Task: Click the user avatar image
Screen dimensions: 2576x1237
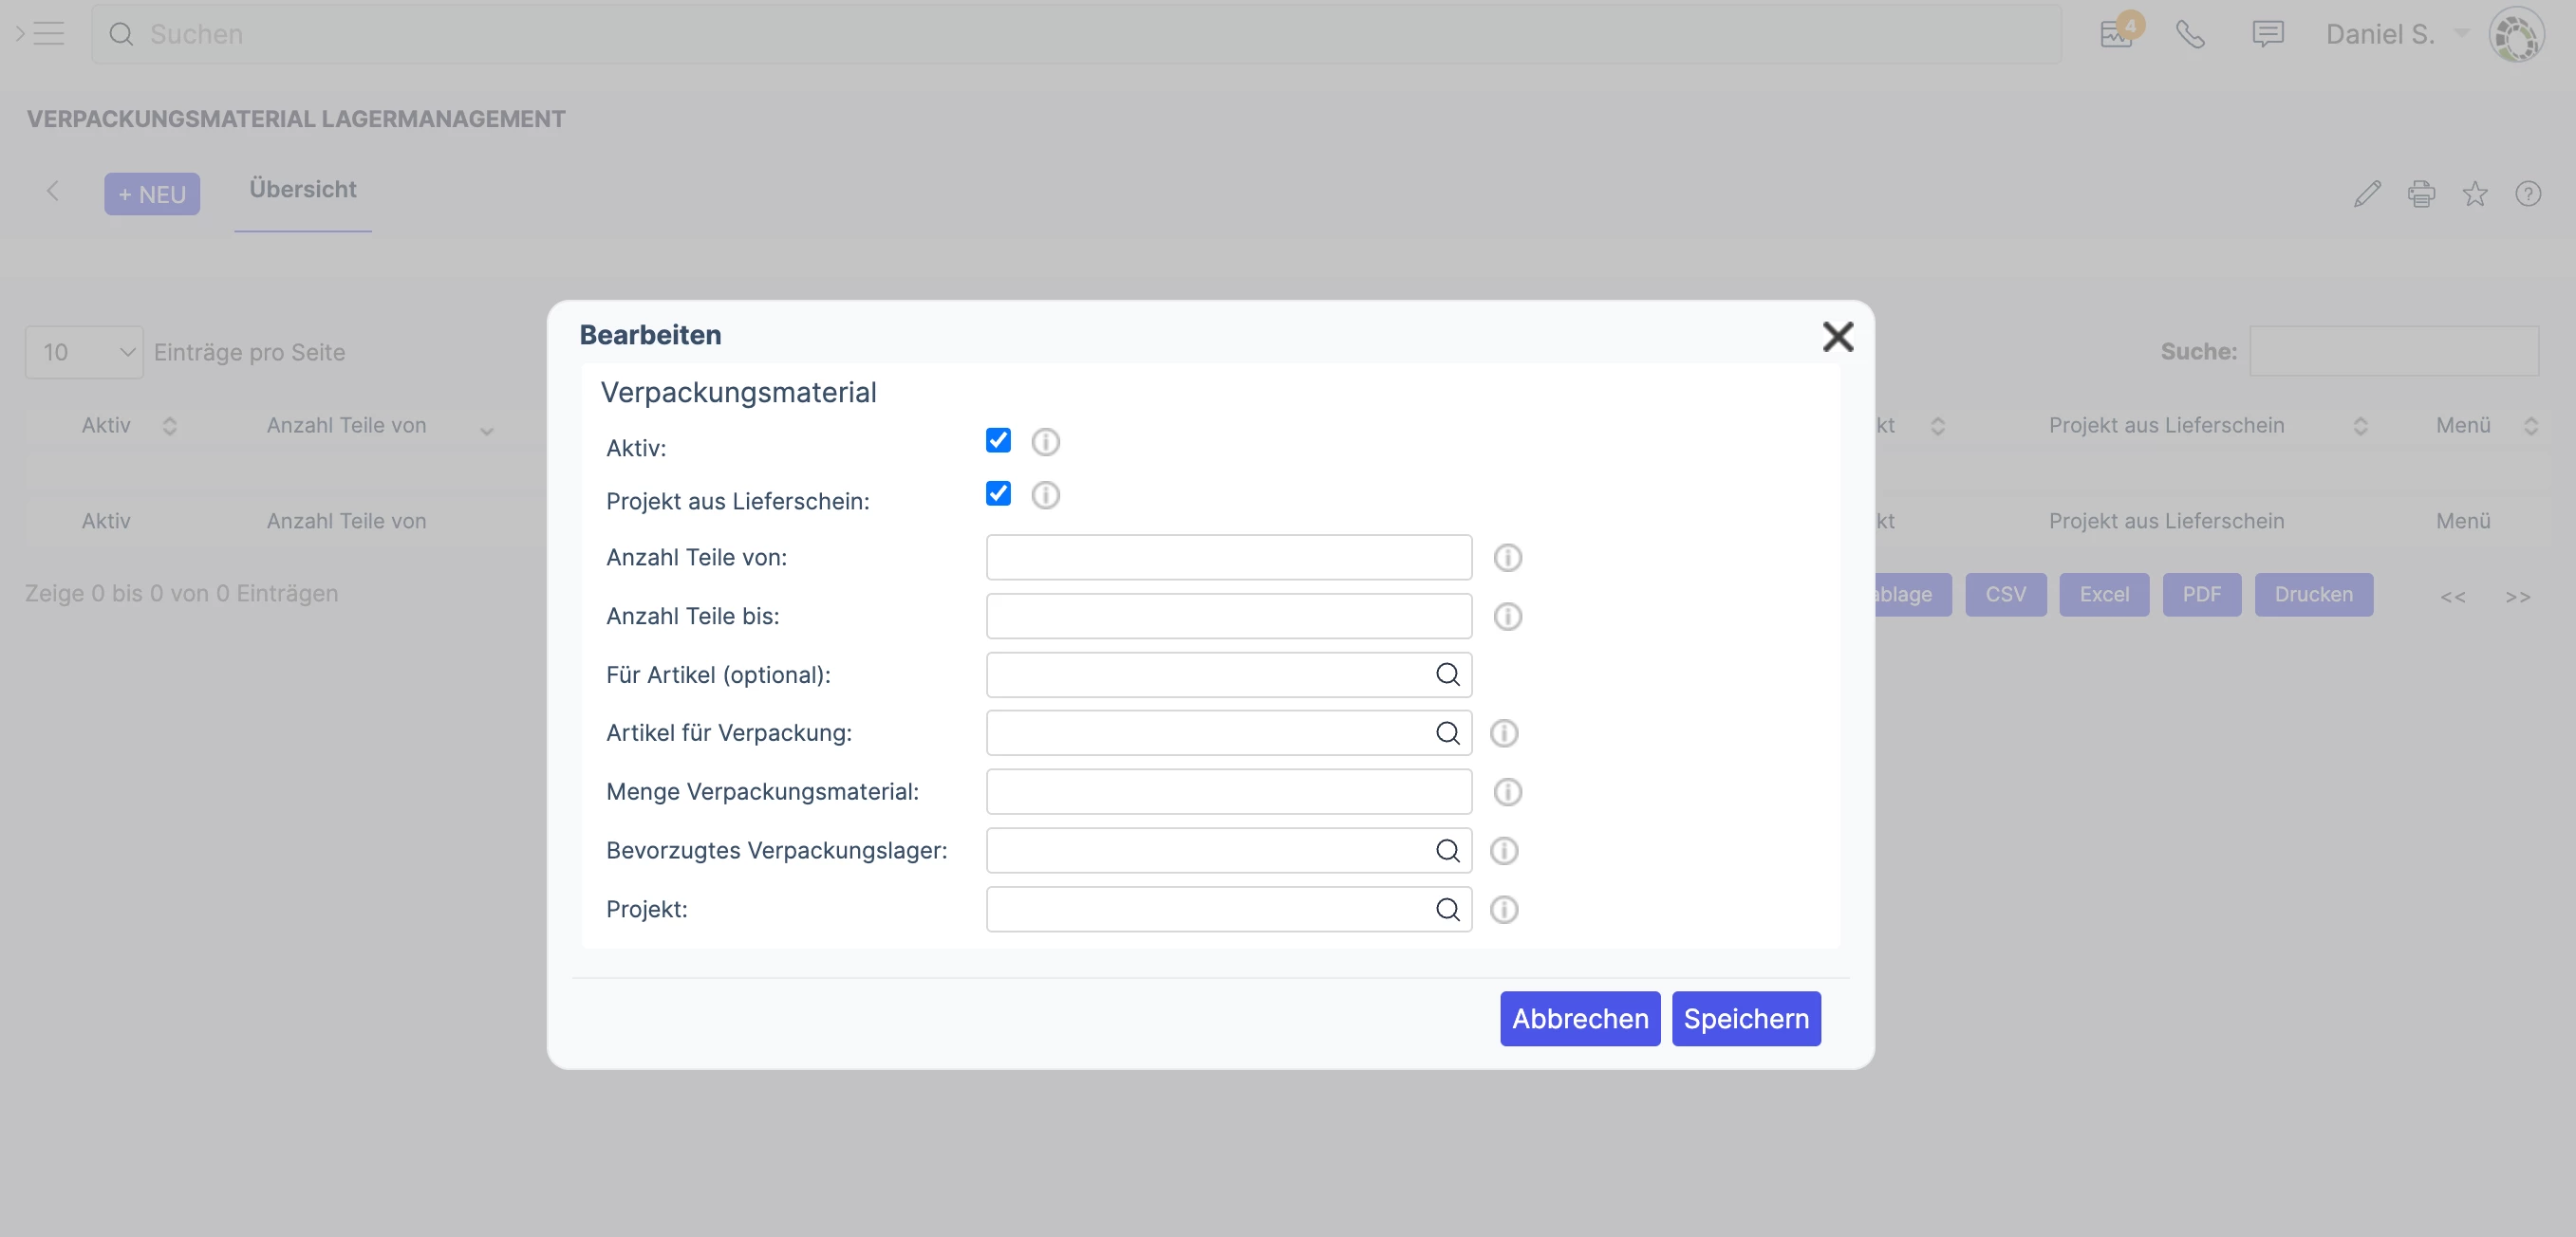Action: coord(2516,35)
